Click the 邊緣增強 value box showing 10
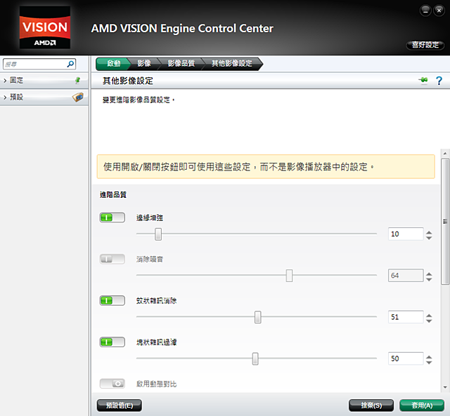The width and height of the screenshot is (450, 416). (406, 234)
